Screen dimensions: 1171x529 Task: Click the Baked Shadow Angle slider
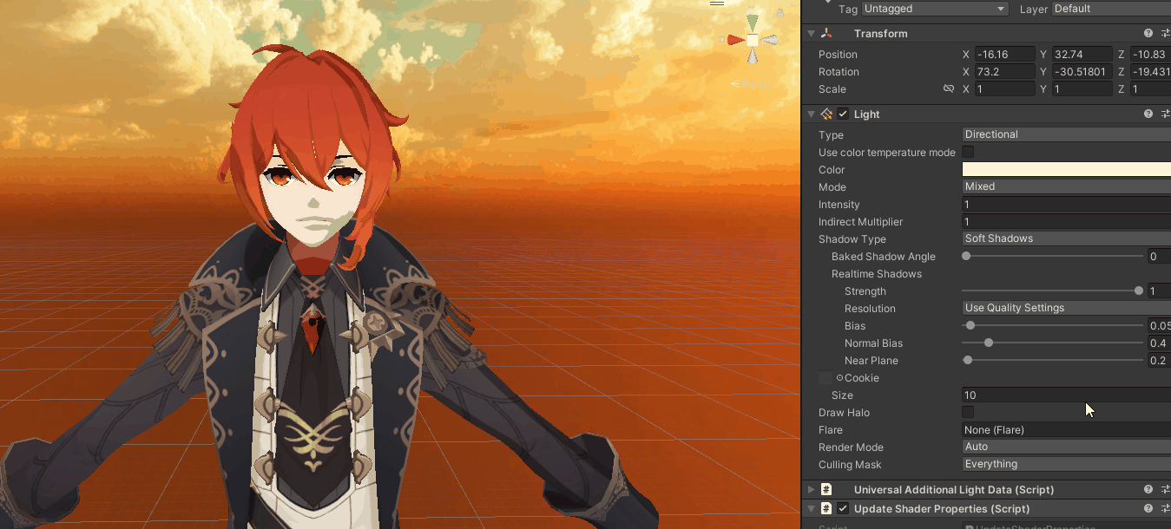(1052, 256)
